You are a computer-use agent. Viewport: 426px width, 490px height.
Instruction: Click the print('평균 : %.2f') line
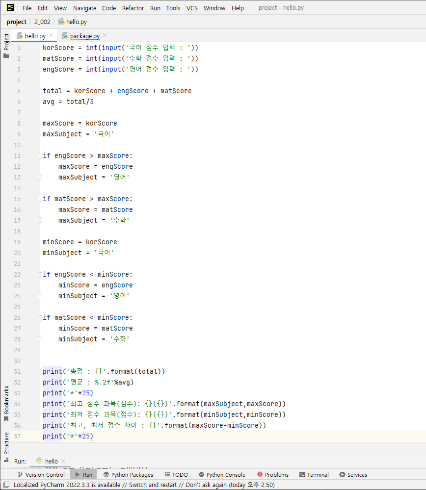[x=88, y=382]
